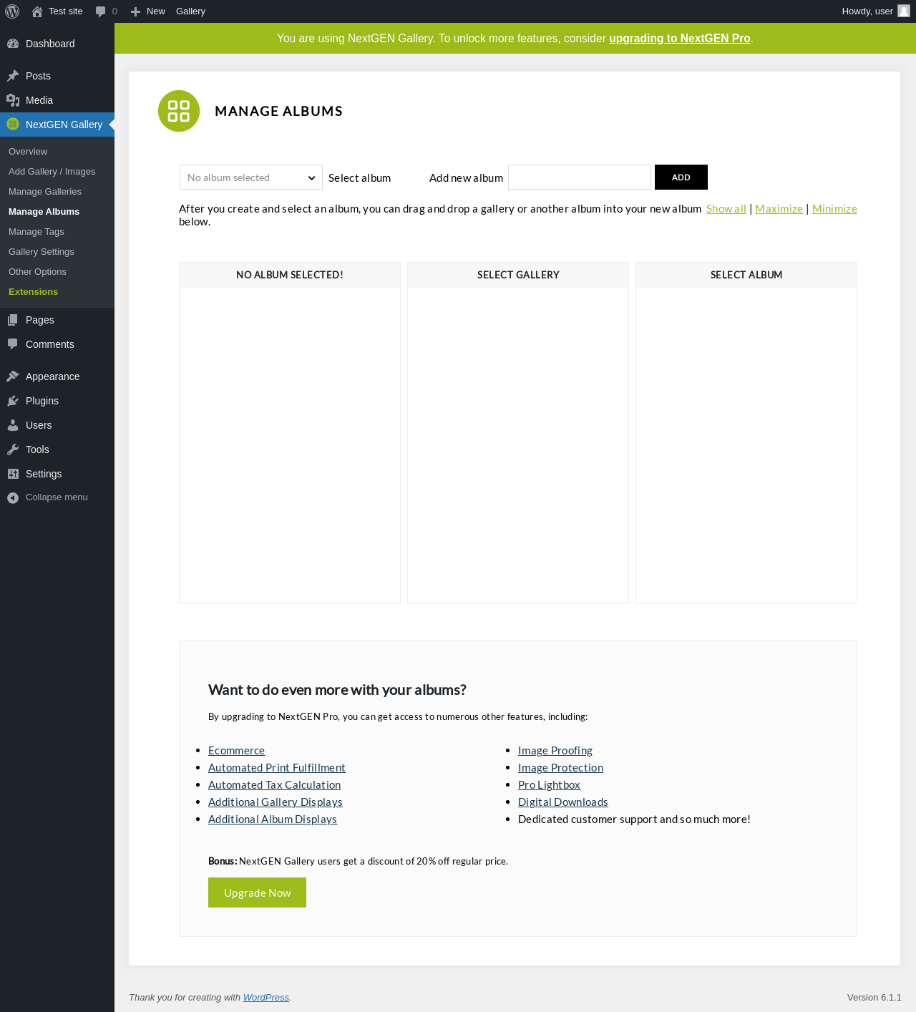Viewport: 916px width, 1012px height.
Task: Click the SELECT ALBUM panel header
Action: [x=746, y=275]
